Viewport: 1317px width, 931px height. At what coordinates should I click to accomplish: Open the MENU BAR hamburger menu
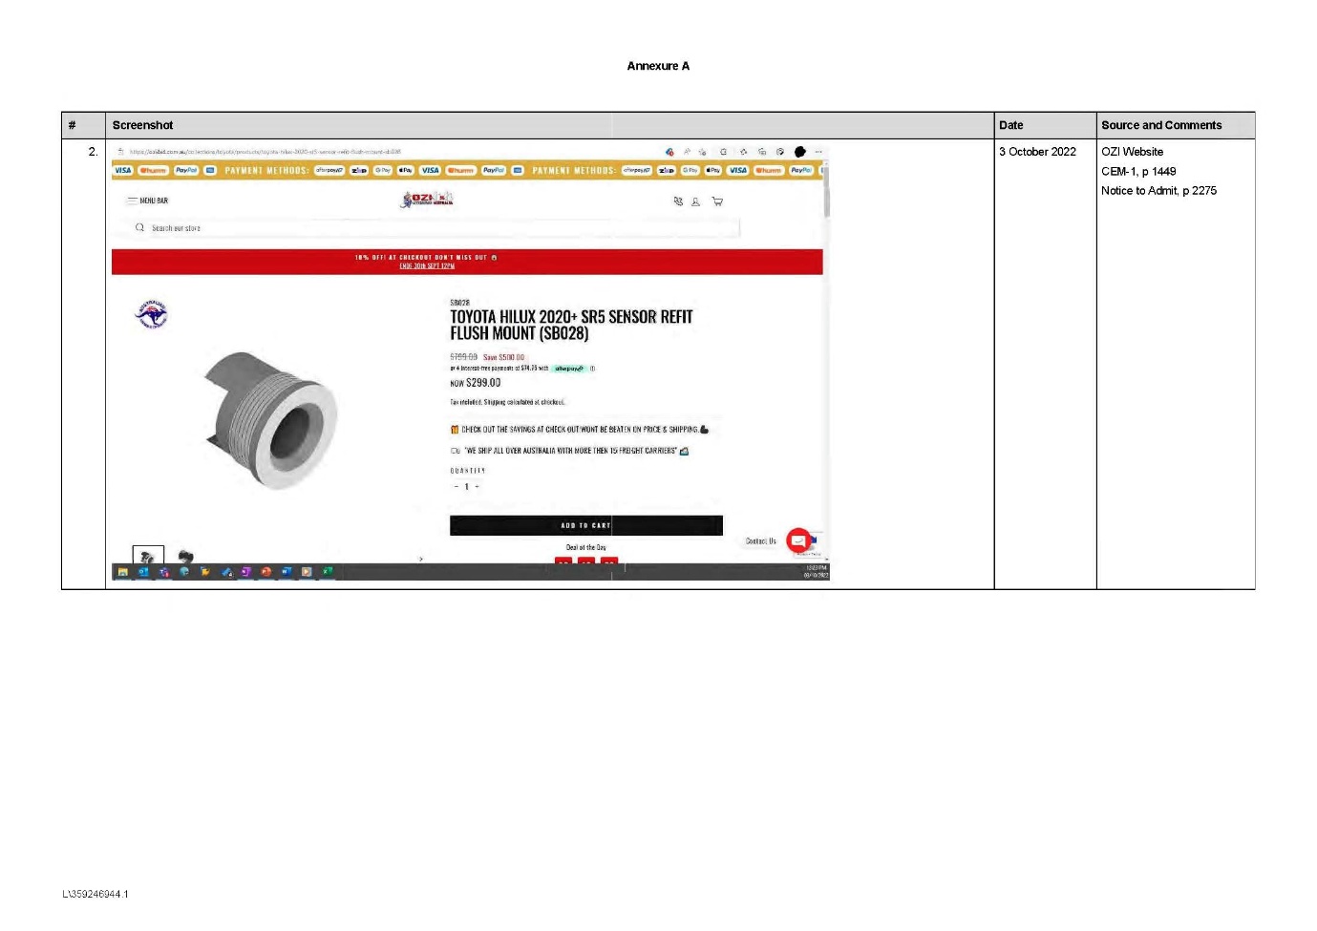[147, 201]
